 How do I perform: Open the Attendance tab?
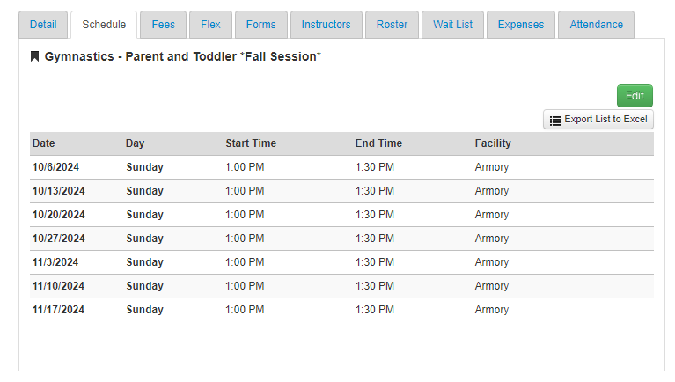(x=596, y=25)
